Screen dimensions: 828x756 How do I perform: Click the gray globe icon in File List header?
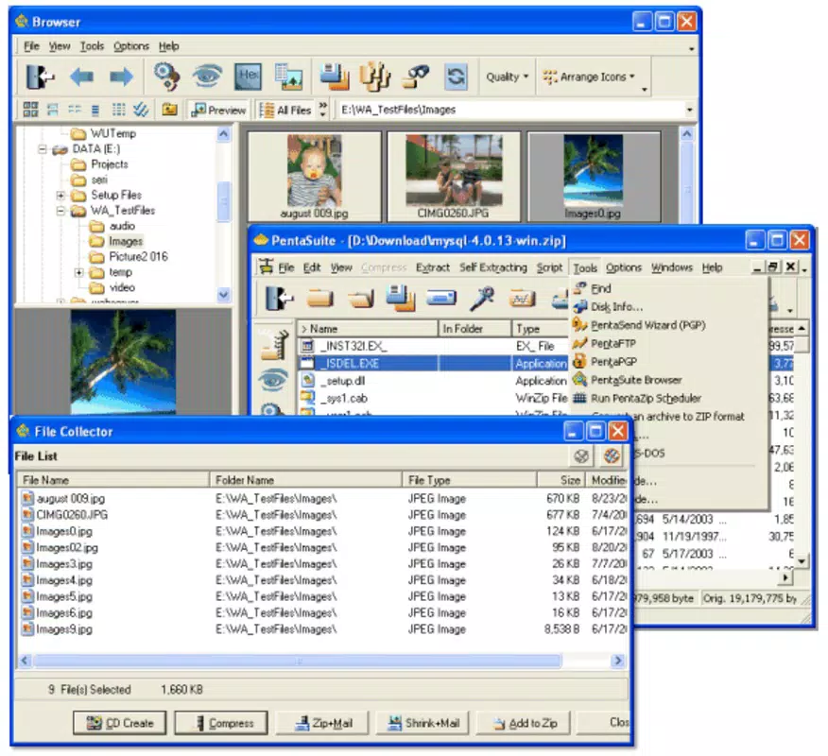point(581,456)
